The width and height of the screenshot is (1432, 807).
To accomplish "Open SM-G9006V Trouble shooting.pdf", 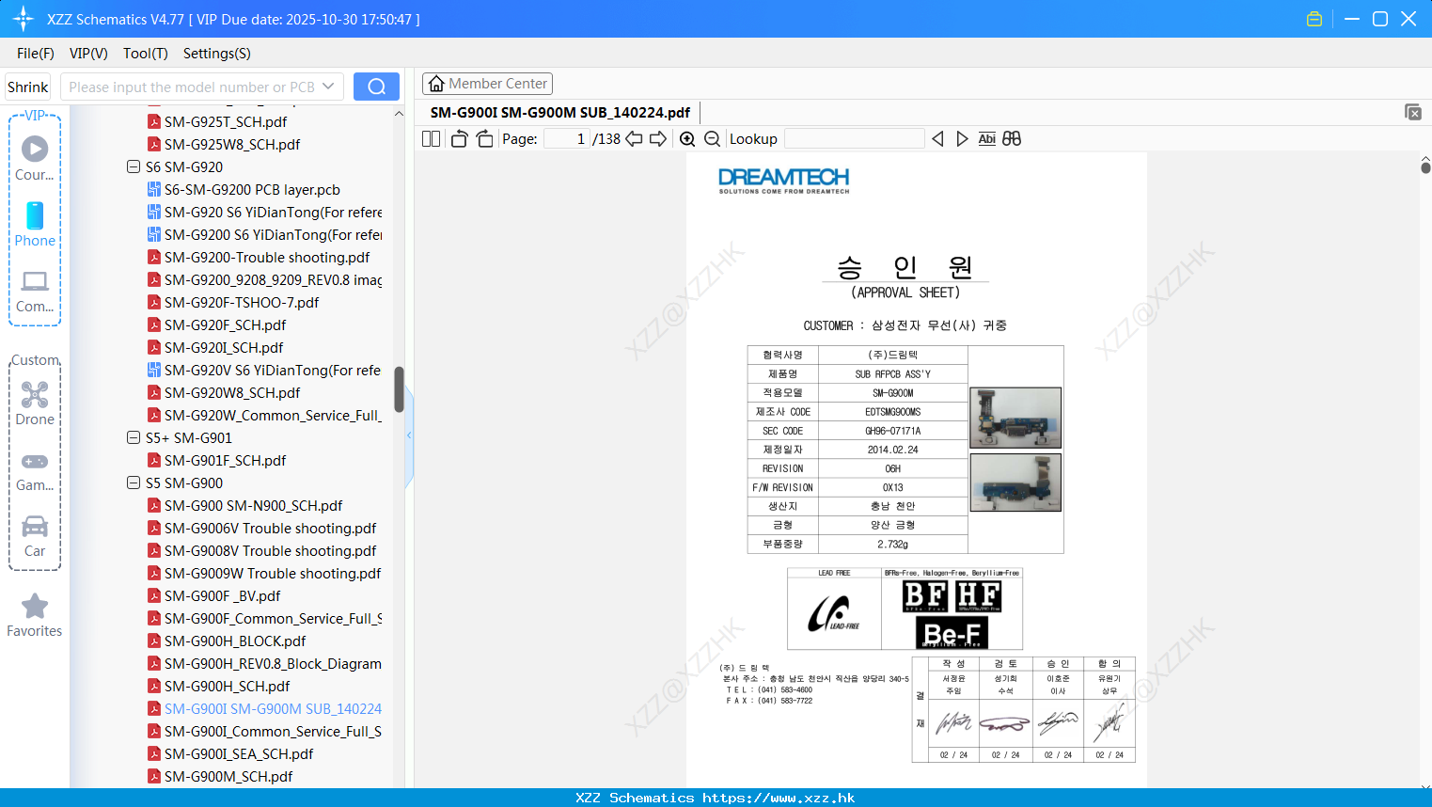I will tap(271, 528).
